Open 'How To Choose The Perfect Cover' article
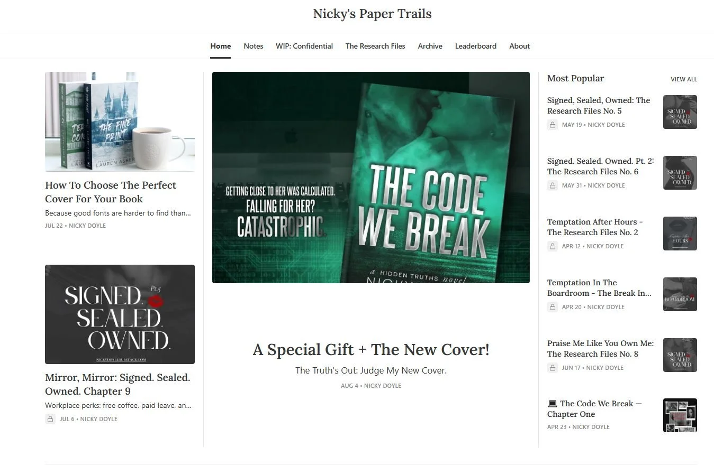Screen dimensions: 714x466 click(111, 192)
